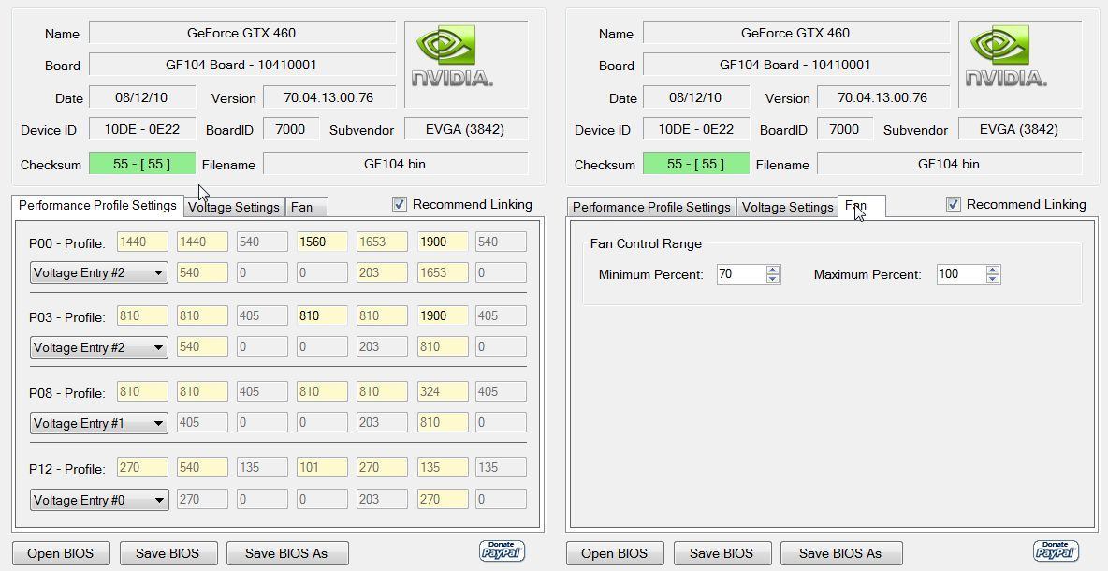Click the green Checksum field in left window

point(142,164)
